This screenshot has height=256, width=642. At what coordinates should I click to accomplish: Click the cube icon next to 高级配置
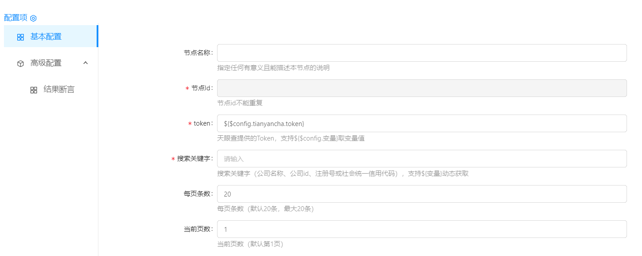click(20, 63)
